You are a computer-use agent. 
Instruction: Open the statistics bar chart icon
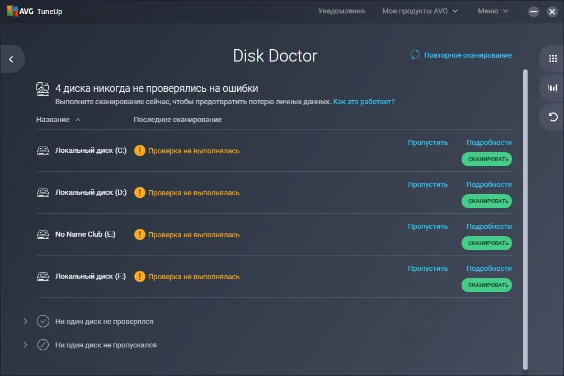pos(552,88)
